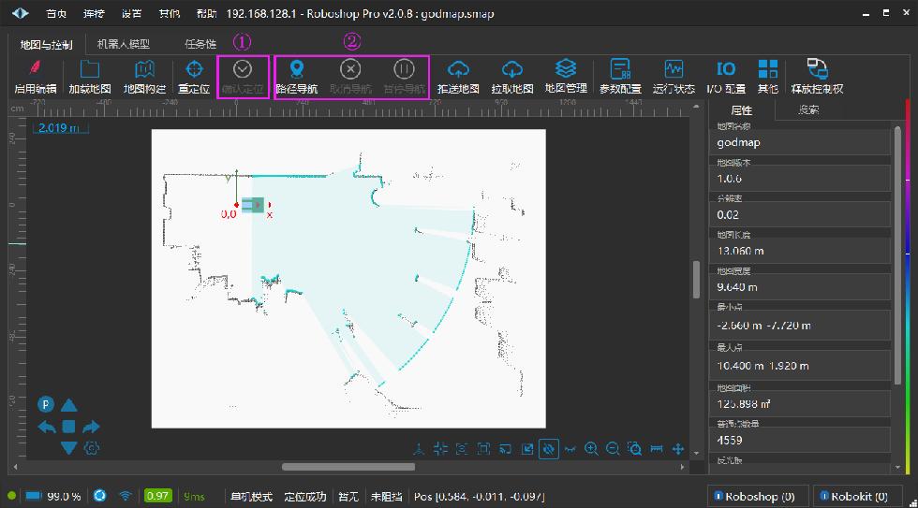Click the dashed frame fit-view icon
Viewport: 918px width, 508px height.
[x=483, y=449]
